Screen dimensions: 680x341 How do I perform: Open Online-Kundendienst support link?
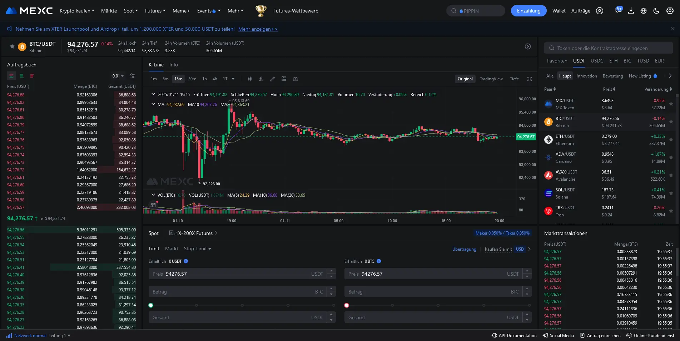[650, 336]
